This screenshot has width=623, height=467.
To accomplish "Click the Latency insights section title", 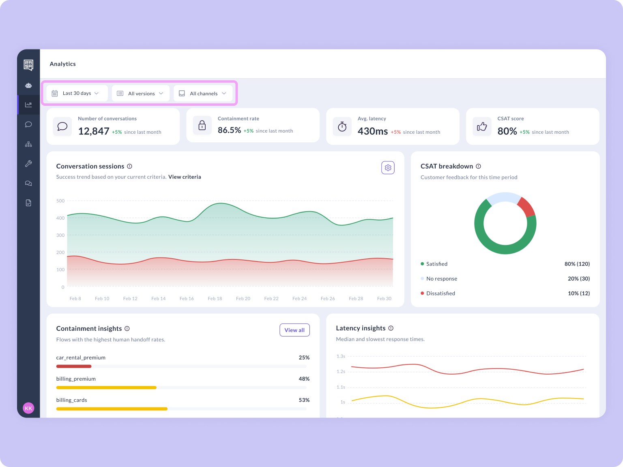I will pyautogui.click(x=361, y=328).
